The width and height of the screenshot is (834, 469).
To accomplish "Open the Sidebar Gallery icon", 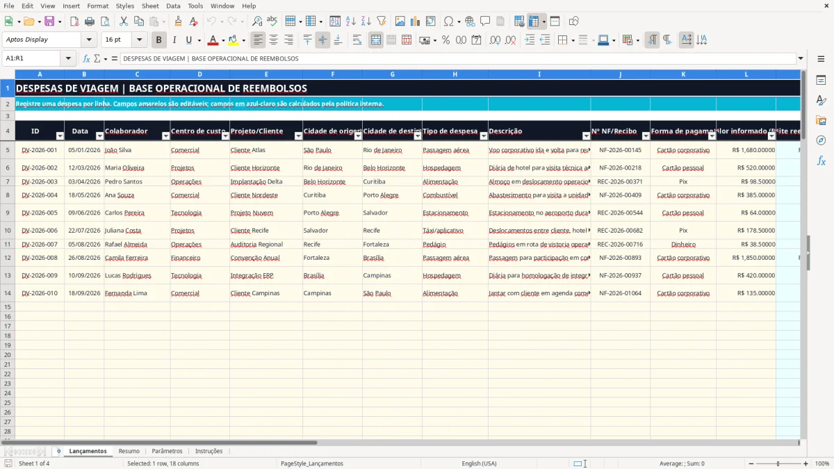I will 821,120.
